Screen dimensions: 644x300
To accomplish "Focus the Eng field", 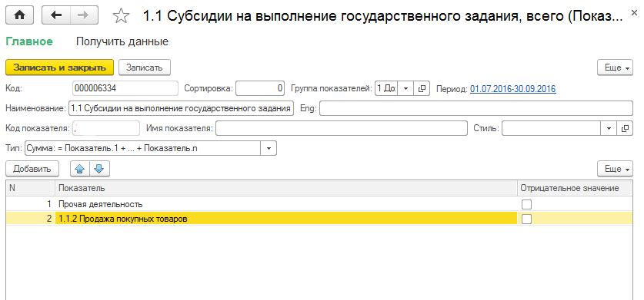I will coord(476,109).
